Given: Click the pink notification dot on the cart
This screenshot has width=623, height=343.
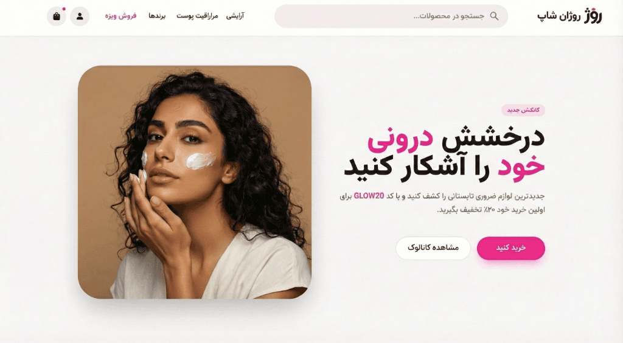Looking at the screenshot, I should 64,9.
